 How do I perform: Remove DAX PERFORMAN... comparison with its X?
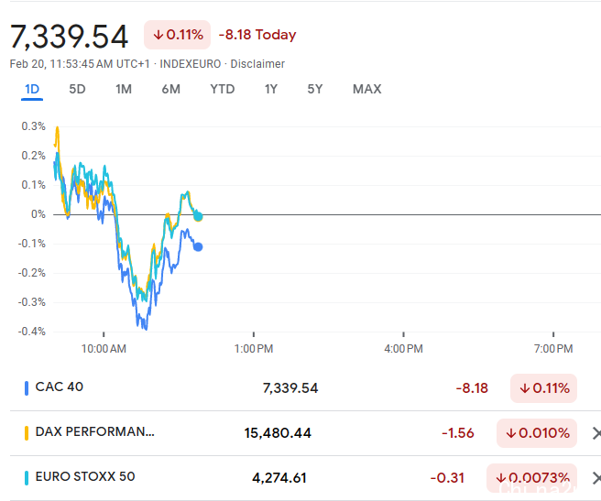[596, 433]
